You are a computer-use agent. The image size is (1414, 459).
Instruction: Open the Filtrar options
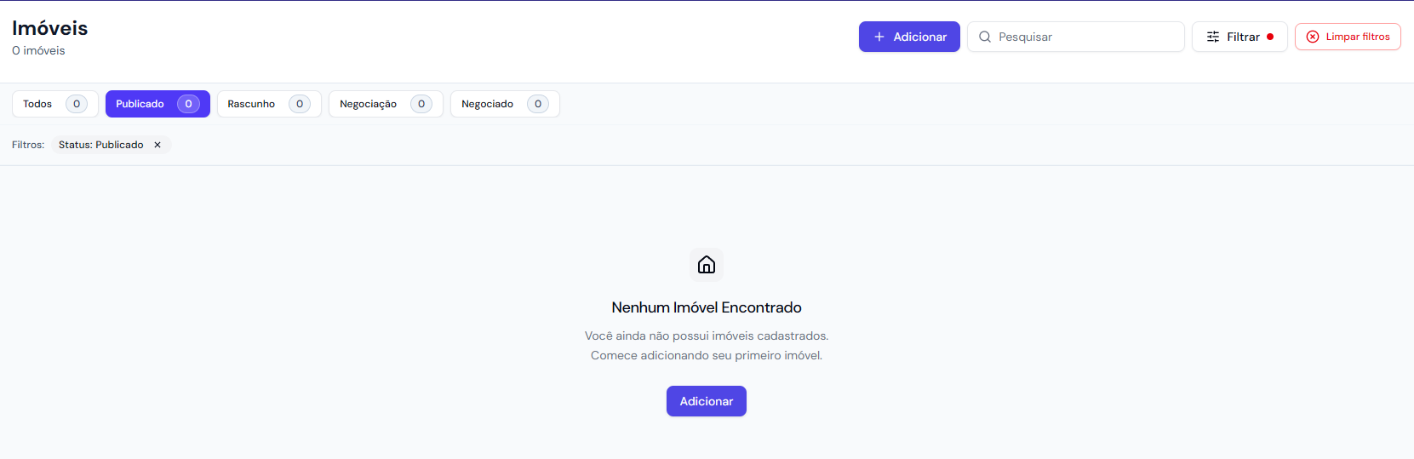coord(1242,37)
